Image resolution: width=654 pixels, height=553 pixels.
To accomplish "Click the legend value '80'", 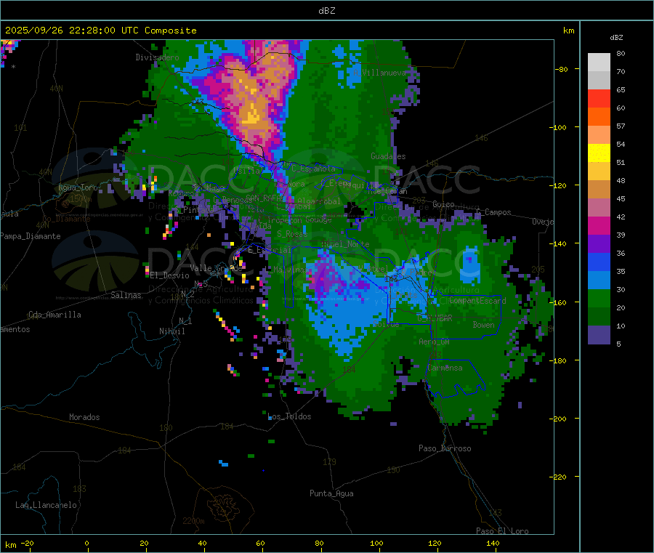I will [x=621, y=53].
